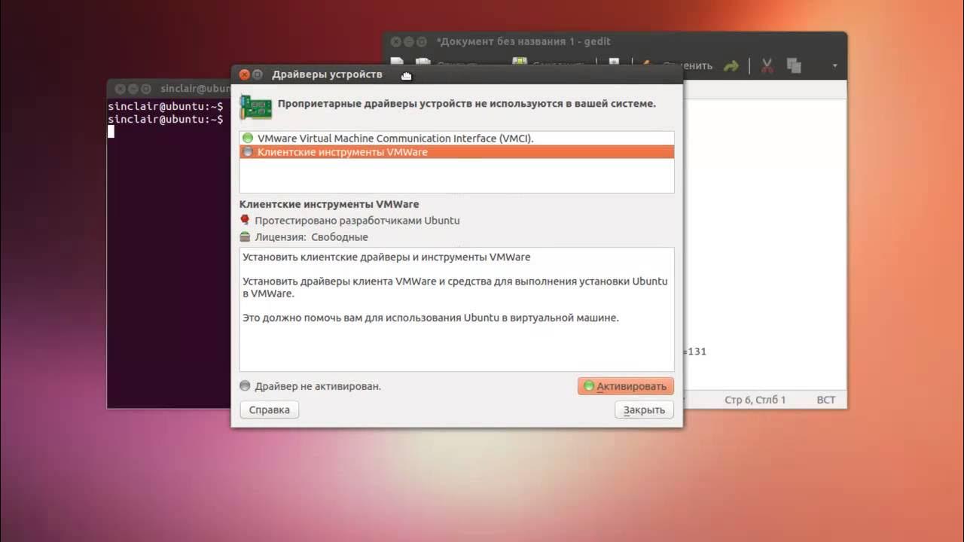Click the Активировать button
The height and width of the screenshot is (542, 964).
[x=625, y=386]
